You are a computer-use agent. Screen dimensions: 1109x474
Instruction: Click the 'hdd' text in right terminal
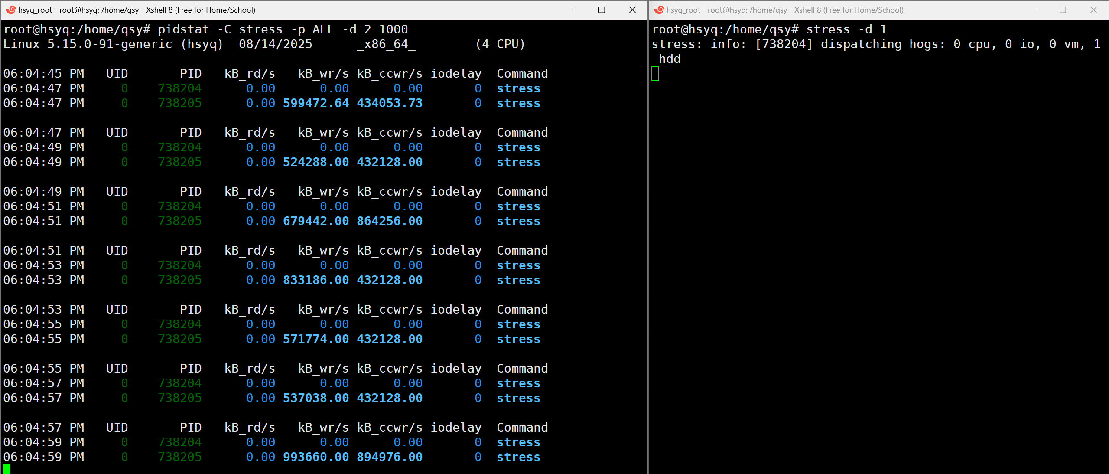tap(670, 59)
